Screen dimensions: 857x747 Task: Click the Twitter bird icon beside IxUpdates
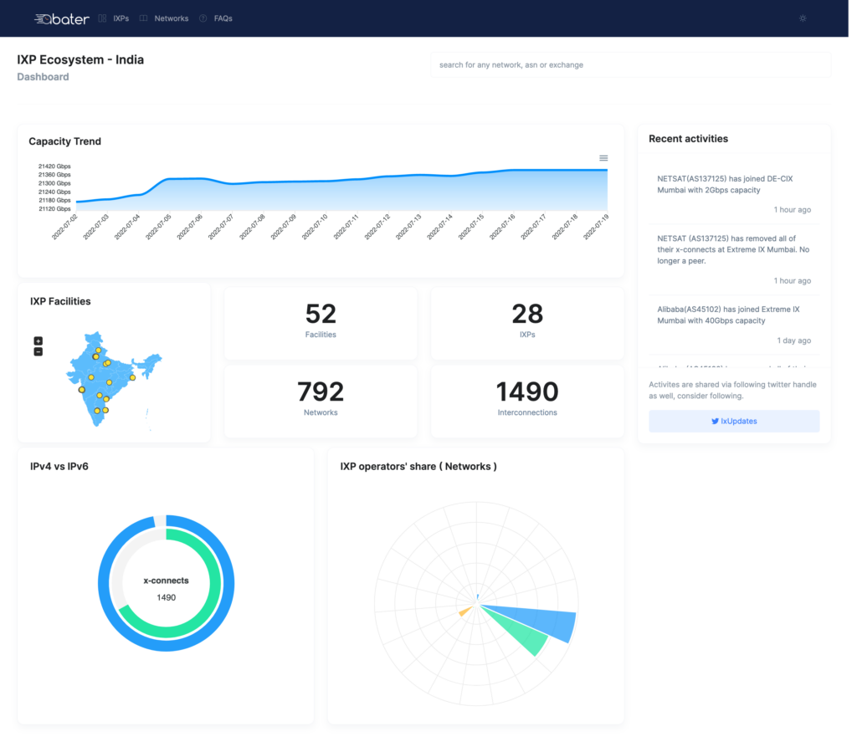(x=715, y=422)
